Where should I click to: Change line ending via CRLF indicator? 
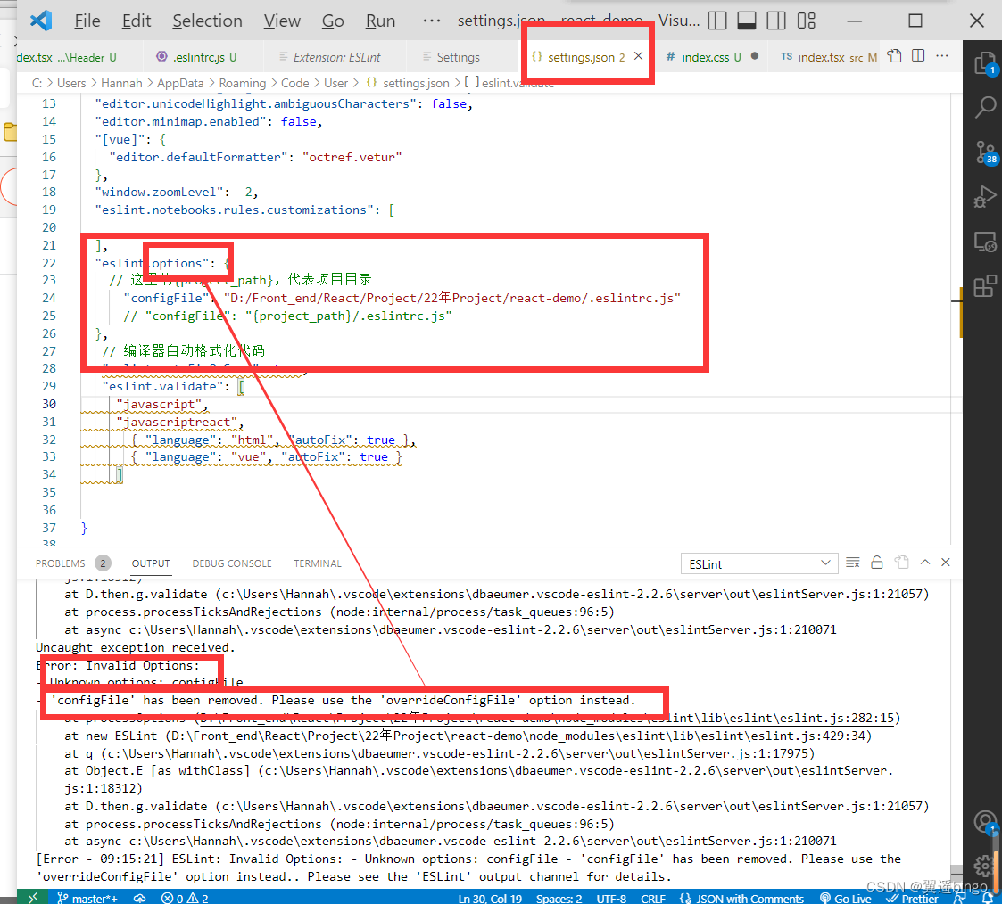click(x=653, y=898)
